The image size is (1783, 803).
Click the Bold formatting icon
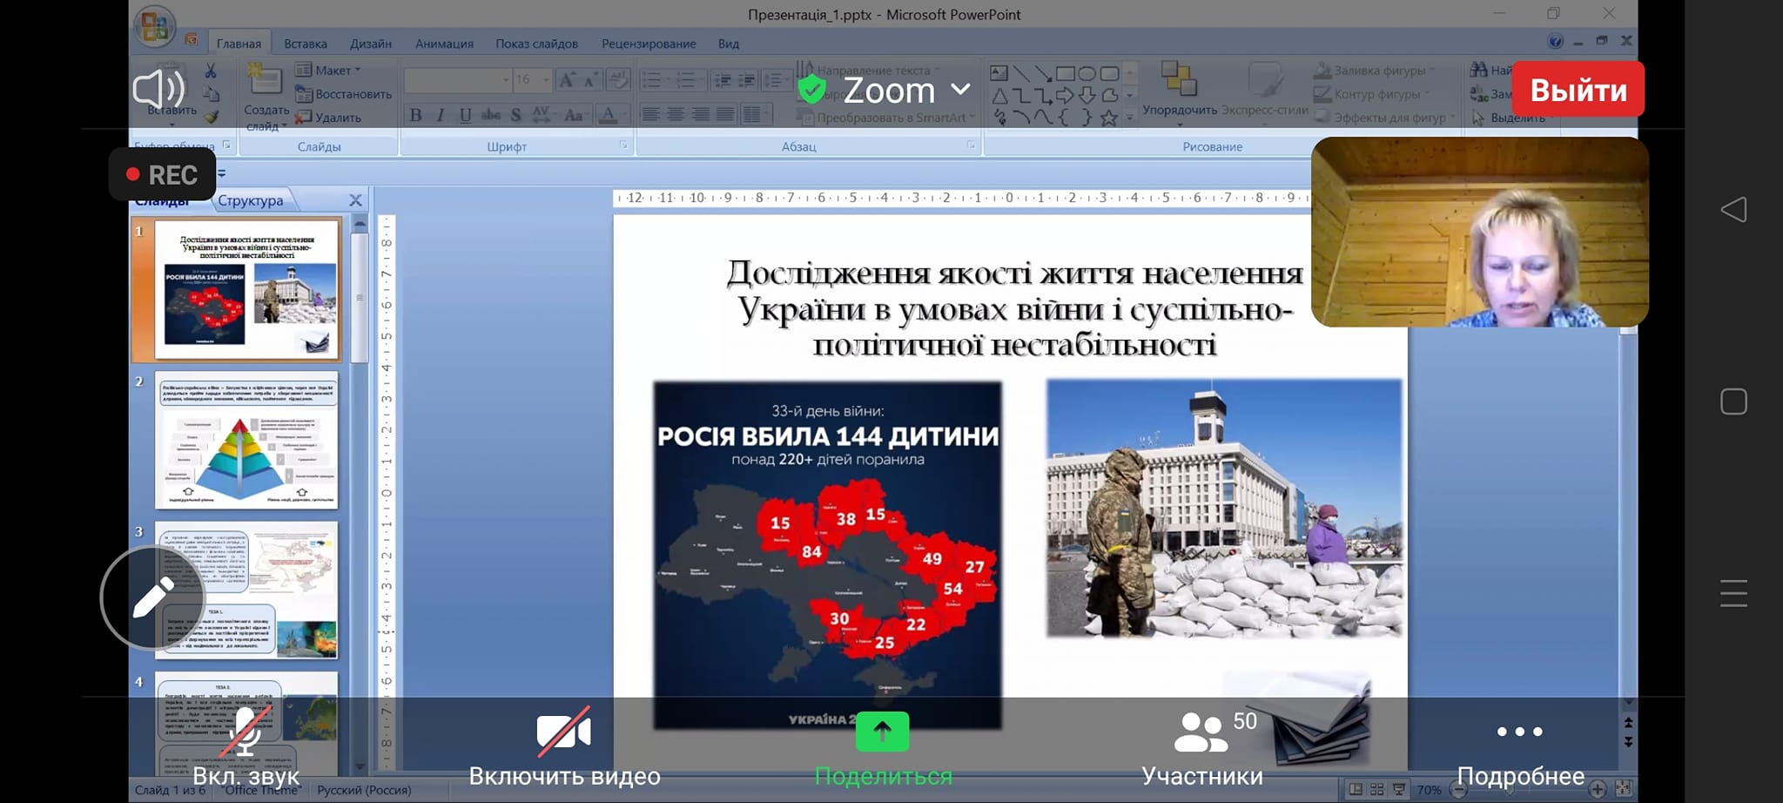pos(416,115)
